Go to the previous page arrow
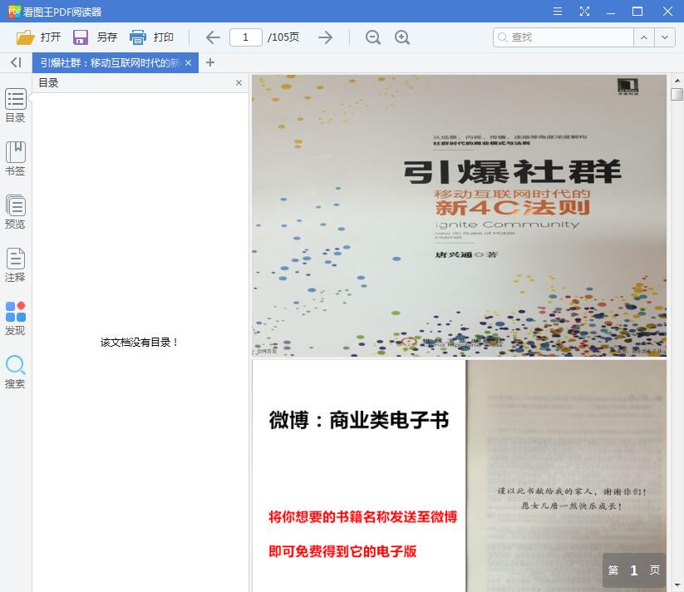Screen dimensions: 684x592 213,37
